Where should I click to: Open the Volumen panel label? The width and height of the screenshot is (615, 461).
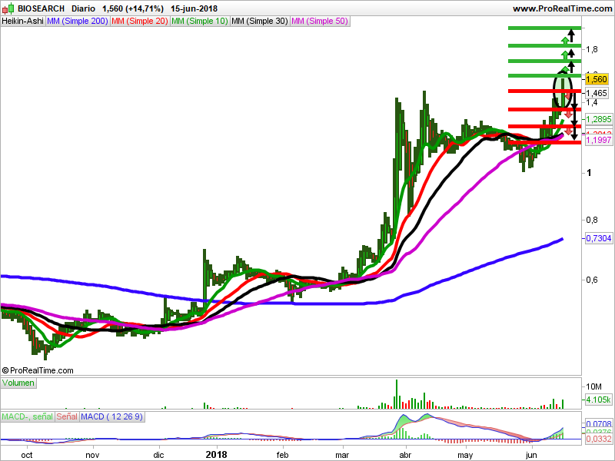click(18, 383)
